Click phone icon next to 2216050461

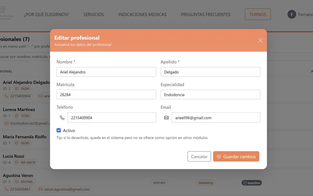tap(7, 189)
